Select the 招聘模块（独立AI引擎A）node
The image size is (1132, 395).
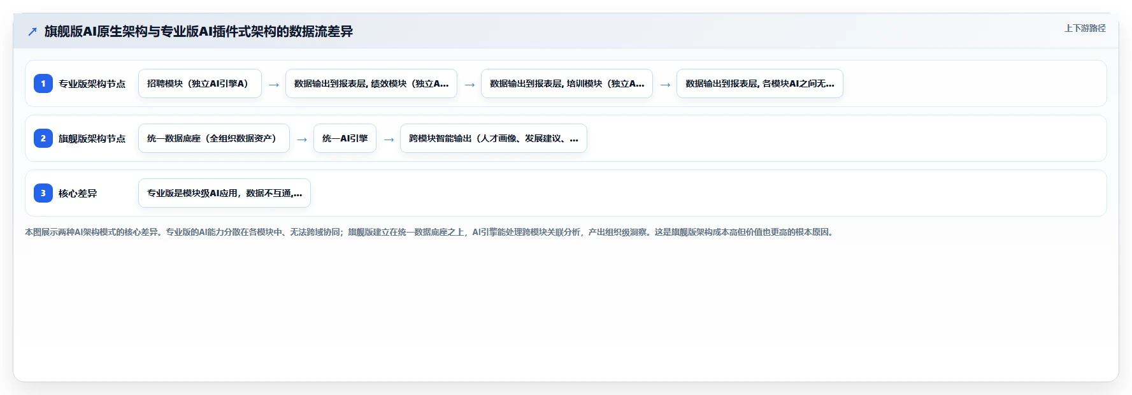200,83
